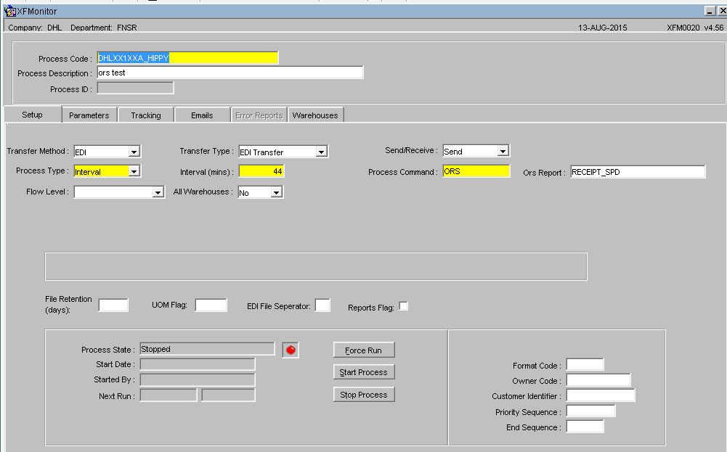The height and width of the screenshot is (452, 727).
Task: Click the Format Code field
Action: coord(585,364)
